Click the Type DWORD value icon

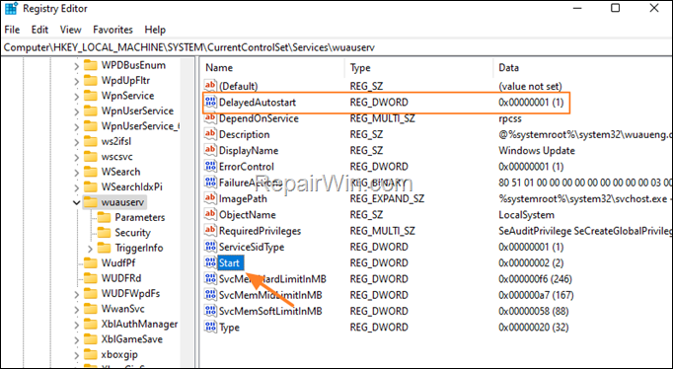210,327
